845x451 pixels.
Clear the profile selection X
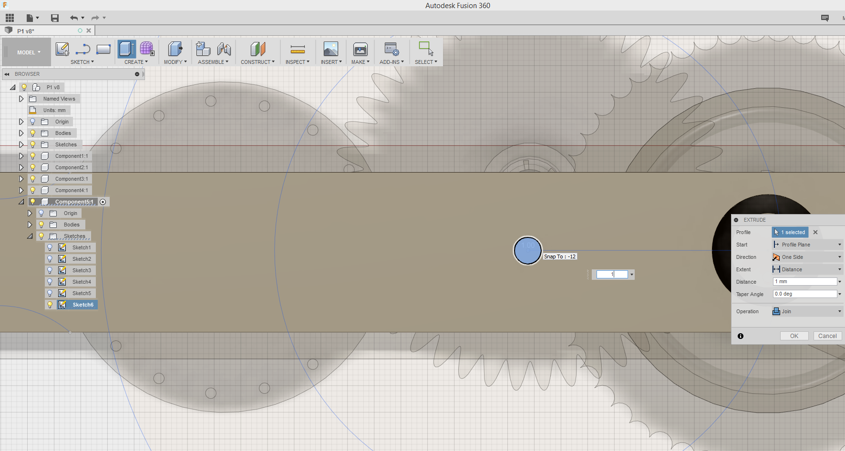(x=815, y=232)
